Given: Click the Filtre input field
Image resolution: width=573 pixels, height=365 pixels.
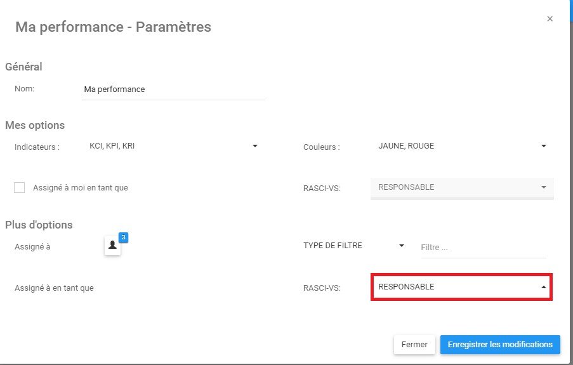Looking at the screenshot, I should point(482,248).
